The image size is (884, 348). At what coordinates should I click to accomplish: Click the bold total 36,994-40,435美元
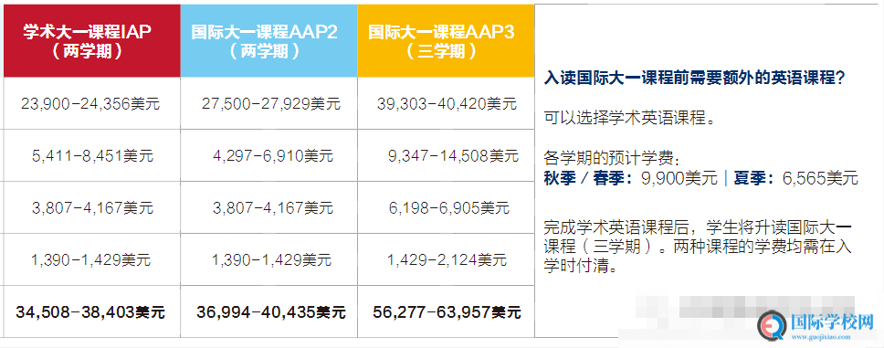(271, 311)
